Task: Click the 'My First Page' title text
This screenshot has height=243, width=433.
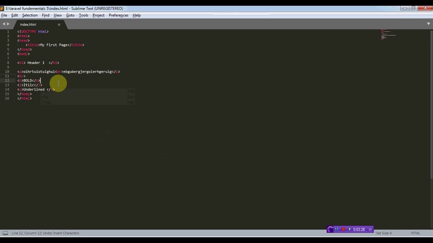Action: point(54,45)
